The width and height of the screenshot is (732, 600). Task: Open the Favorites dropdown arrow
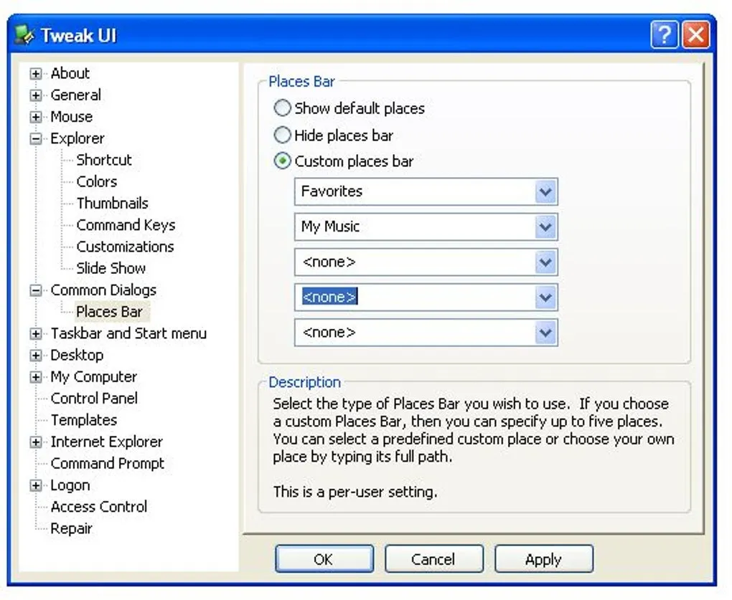point(545,191)
